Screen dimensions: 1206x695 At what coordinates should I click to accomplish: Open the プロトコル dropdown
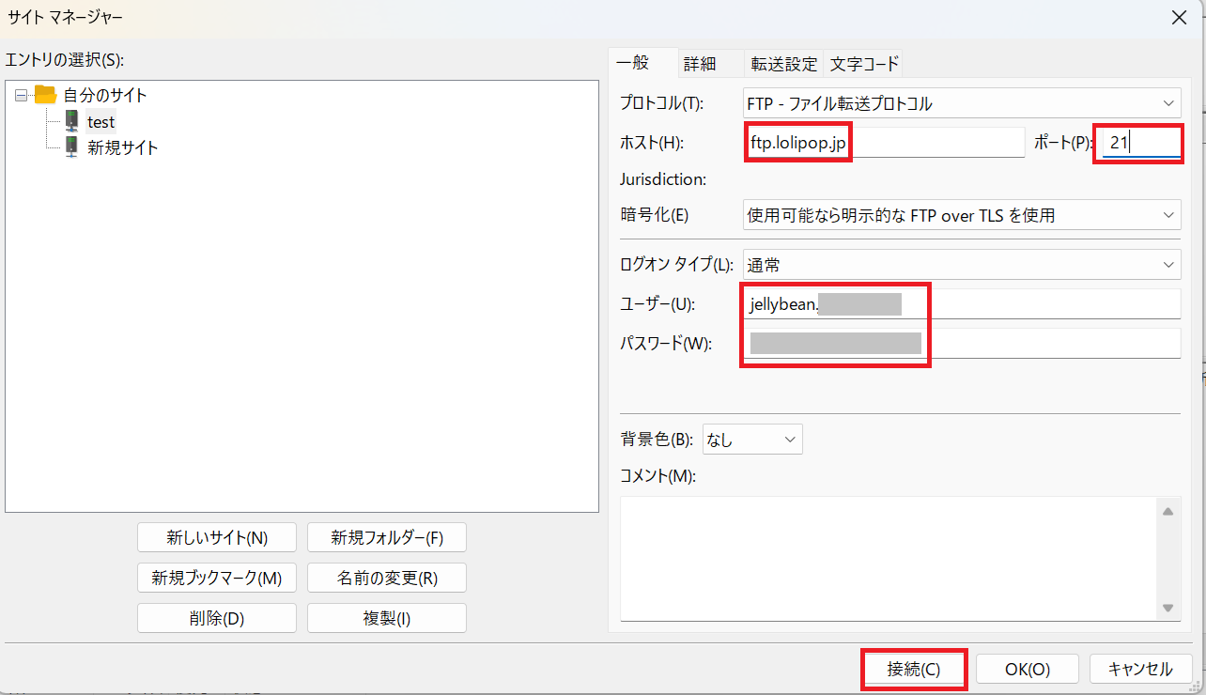pyautogui.click(x=961, y=103)
